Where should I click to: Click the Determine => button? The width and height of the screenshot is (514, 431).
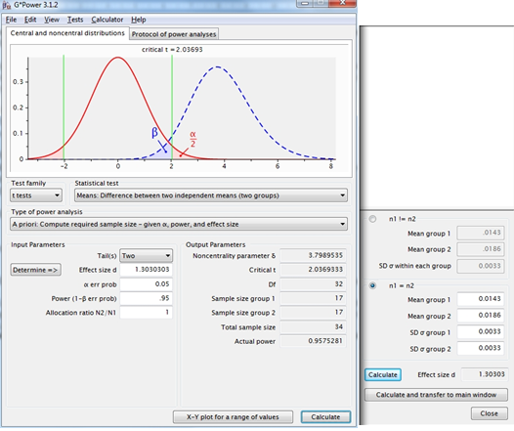35,270
